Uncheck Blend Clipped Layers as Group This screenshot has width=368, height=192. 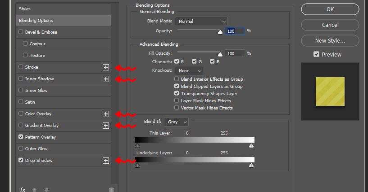[x=177, y=86]
